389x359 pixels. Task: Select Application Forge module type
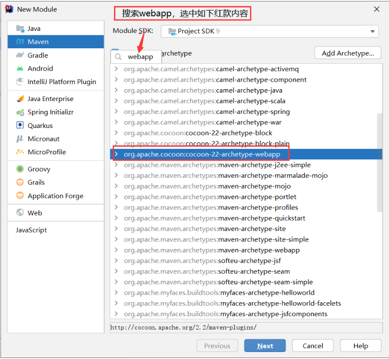click(x=56, y=196)
